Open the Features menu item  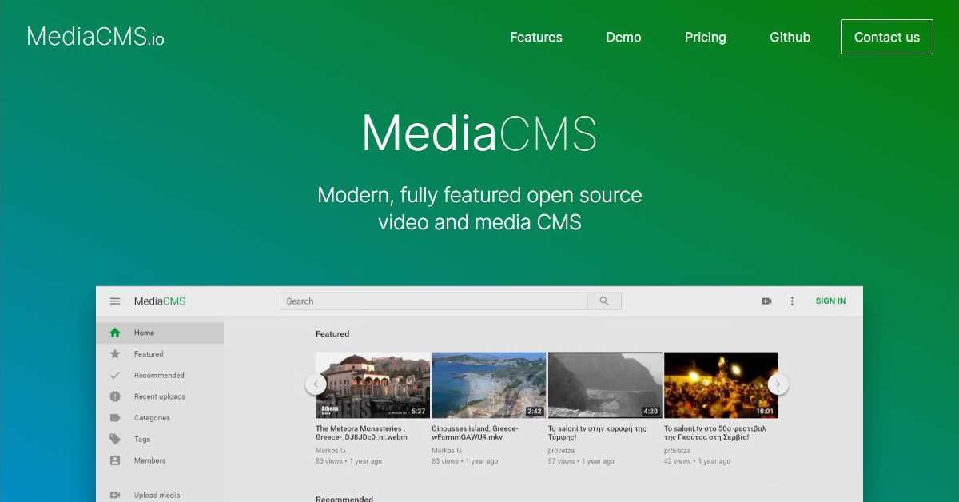click(535, 37)
